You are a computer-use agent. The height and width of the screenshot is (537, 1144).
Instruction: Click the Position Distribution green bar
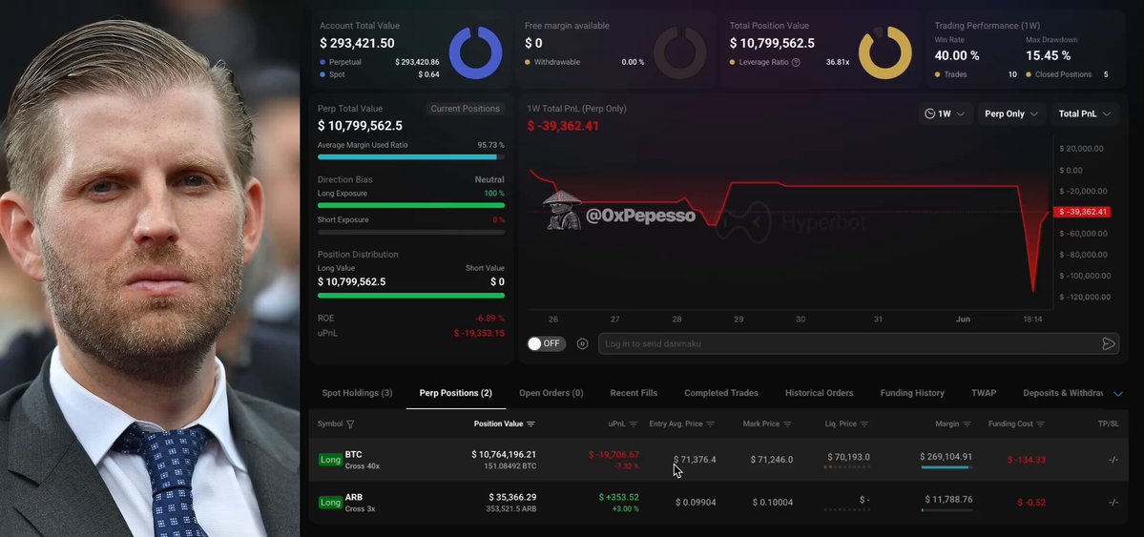coord(411,296)
